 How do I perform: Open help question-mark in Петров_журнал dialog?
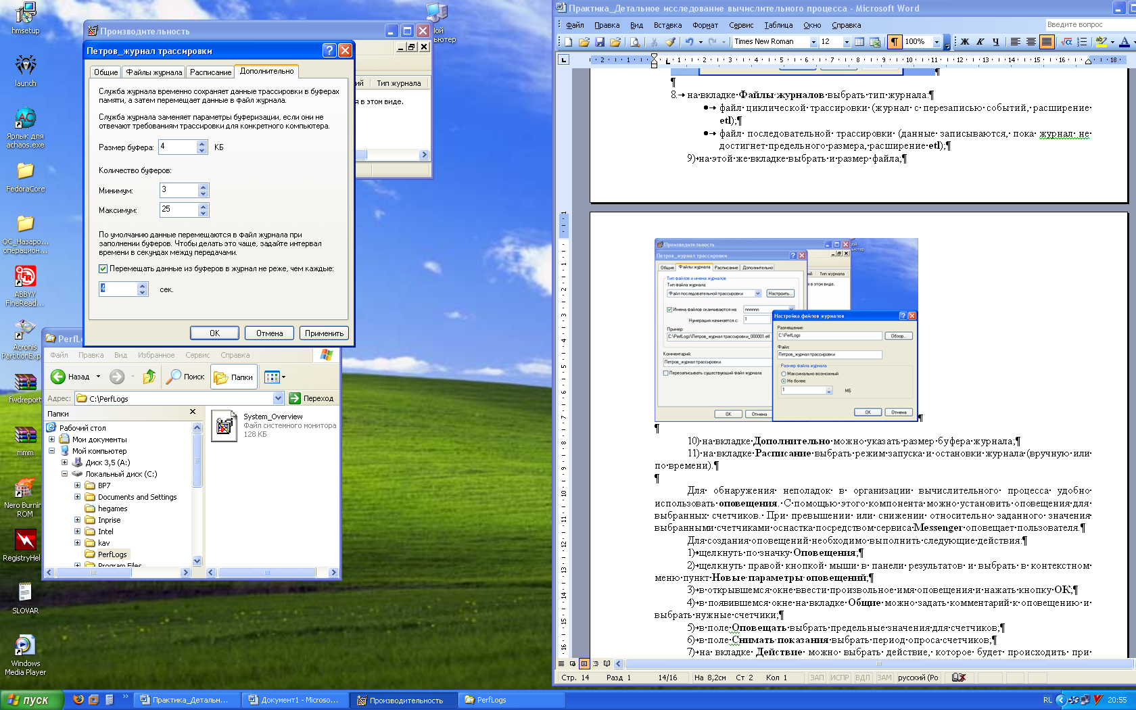(329, 51)
